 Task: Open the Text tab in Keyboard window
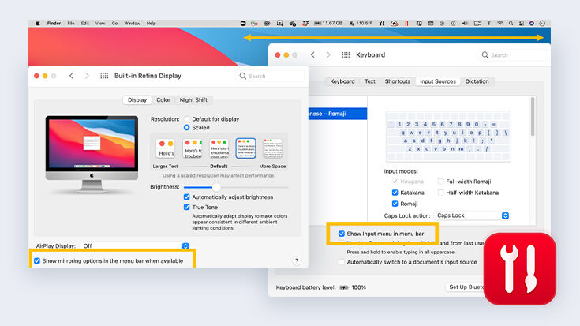pos(369,81)
